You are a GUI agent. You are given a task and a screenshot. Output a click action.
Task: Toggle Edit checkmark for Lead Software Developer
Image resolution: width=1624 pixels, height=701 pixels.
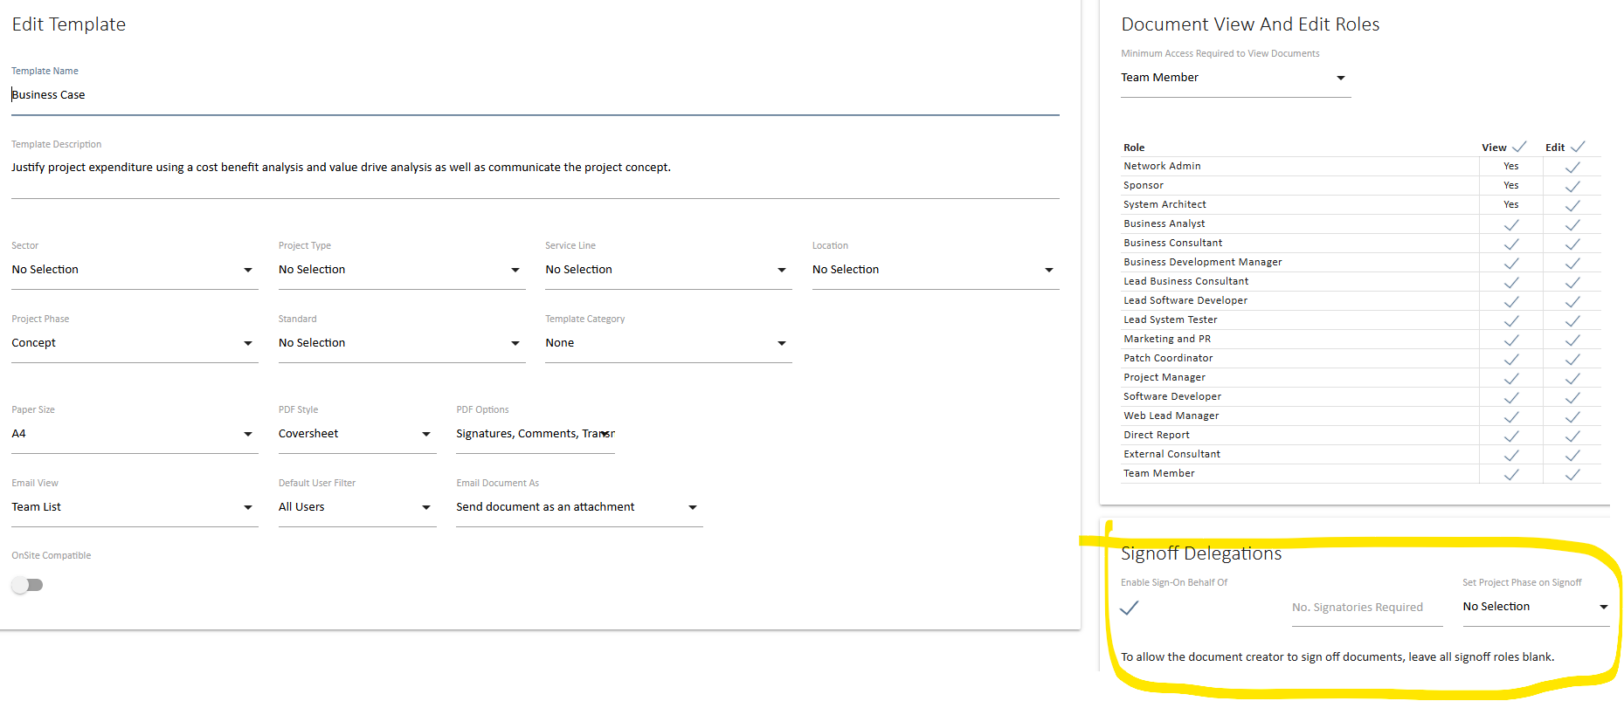1572,301
